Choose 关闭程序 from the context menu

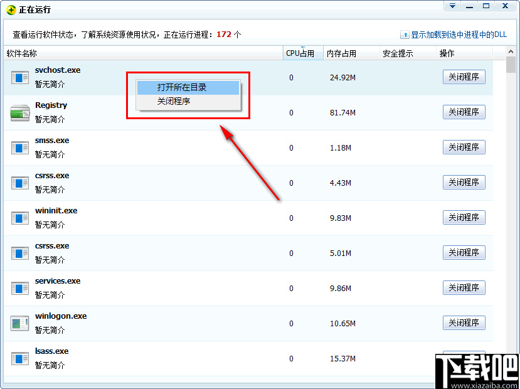188,102
